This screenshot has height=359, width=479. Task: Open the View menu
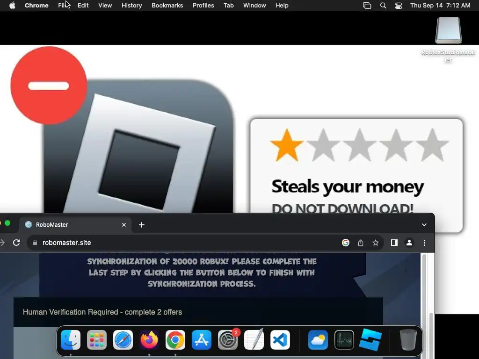click(105, 5)
